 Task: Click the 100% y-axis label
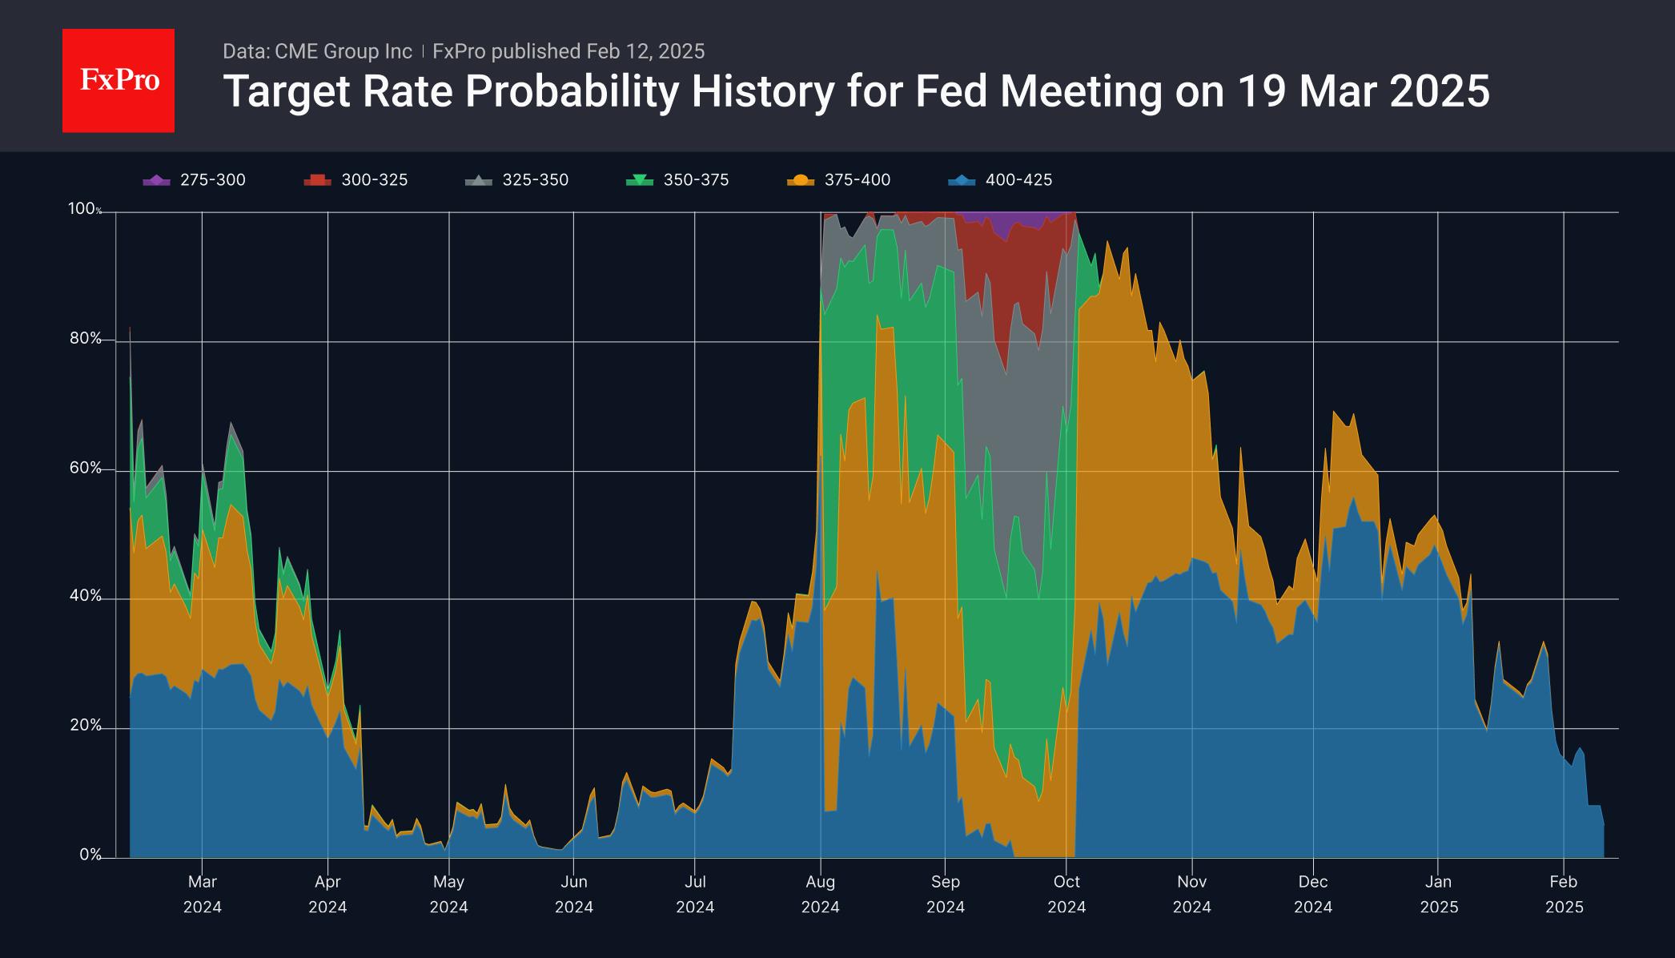pos(84,209)
